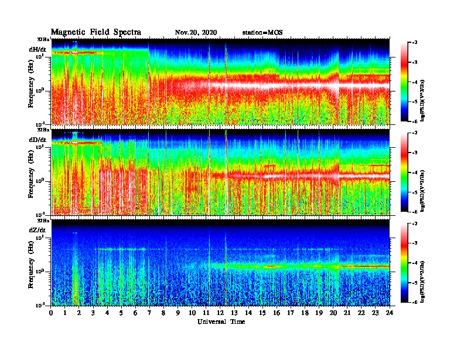Click the dH/dt color scale bar
The height and width of the screenshot is (359, 464).
(404, 82)
